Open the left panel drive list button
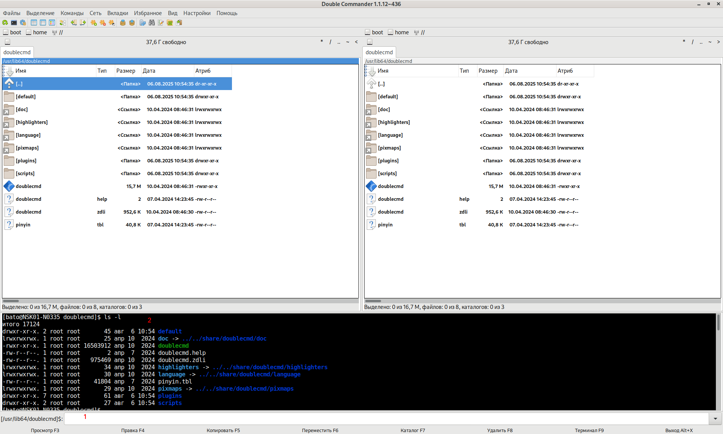The width and height of the screenshot is (723, 434). click(8, 42)
